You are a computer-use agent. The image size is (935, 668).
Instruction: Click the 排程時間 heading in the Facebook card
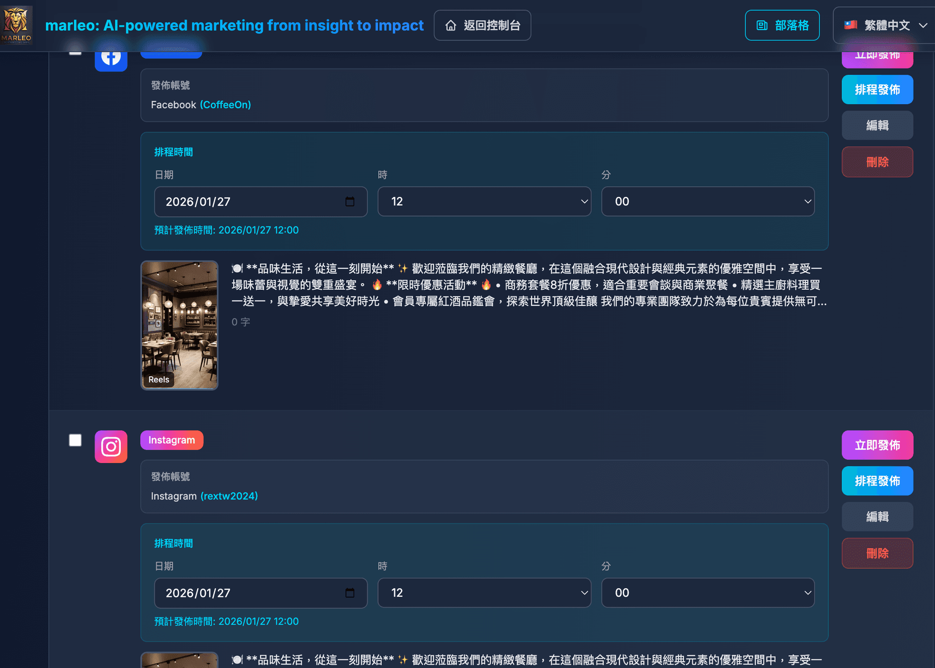[x=174, y=152]
